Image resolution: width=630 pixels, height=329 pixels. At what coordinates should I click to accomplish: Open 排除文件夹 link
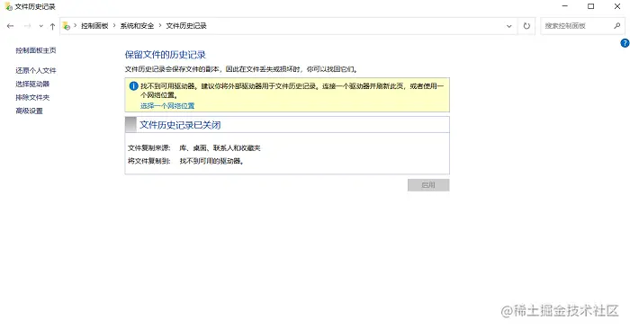pyautogui.click(x=32, y=97)
